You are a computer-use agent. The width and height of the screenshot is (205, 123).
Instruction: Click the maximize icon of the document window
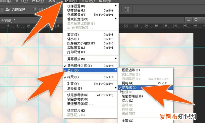click(x=196, y=20)
